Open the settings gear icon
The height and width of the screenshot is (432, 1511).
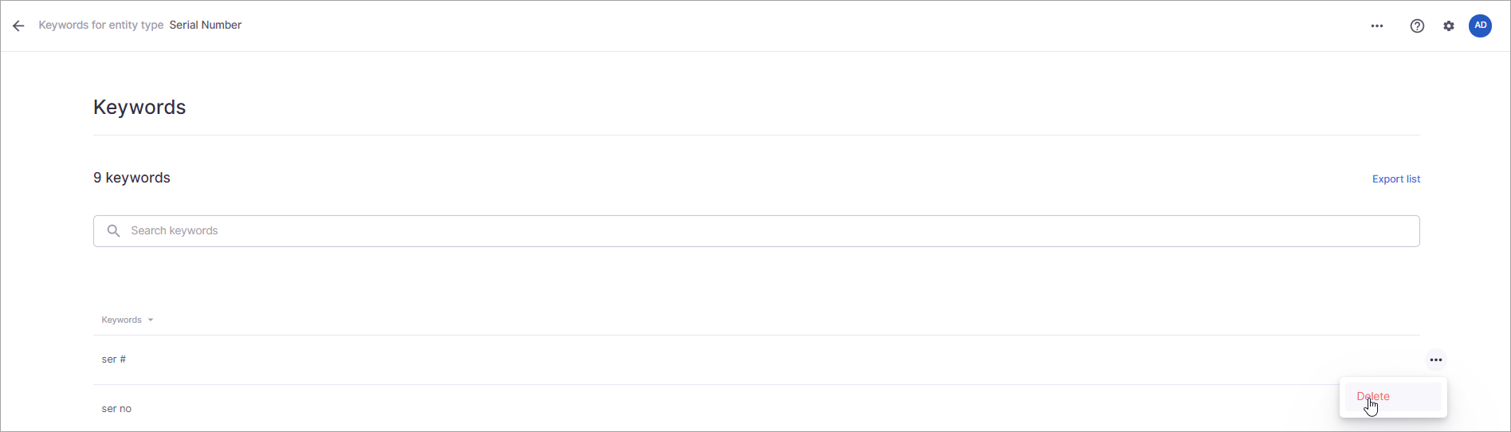pyautogui.click(x=1449, y=26)
